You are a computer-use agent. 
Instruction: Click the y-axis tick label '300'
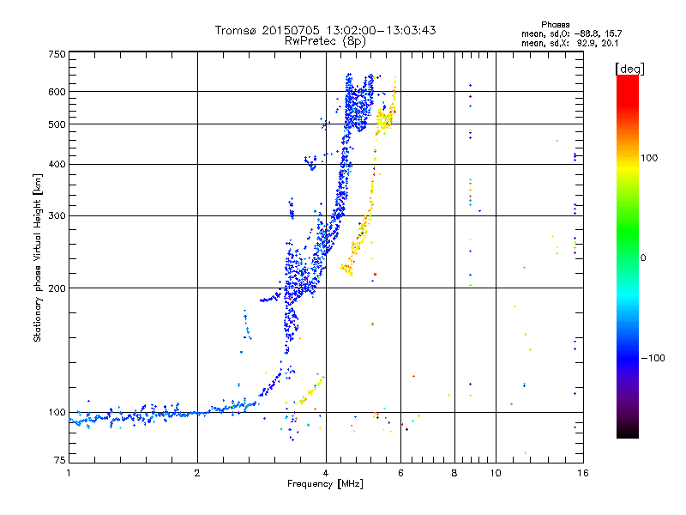coord(57,216)
